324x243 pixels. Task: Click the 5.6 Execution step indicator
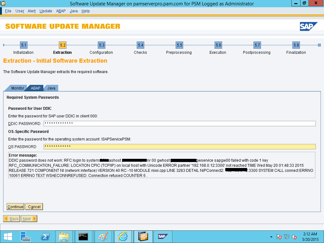point(218,45)
